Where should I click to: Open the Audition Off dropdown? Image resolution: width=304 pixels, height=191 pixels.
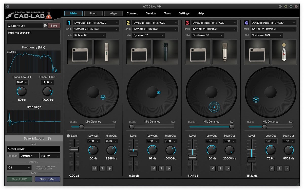(x=19, y=168)
